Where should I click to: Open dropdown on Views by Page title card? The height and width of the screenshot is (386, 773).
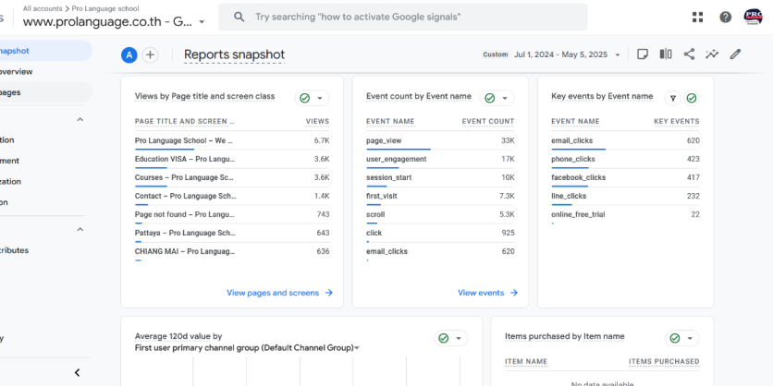click(319, 99)
